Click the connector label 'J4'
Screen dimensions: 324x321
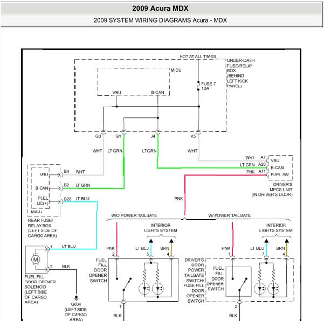click(x=153, y=136)
